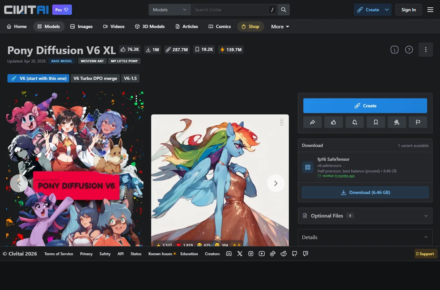Click the 139.7M buzz lightning badge
This screenshot has height=290, width=440.
click(x=231, y=50)
